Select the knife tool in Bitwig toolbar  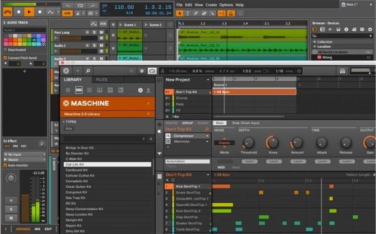point(212,13)
